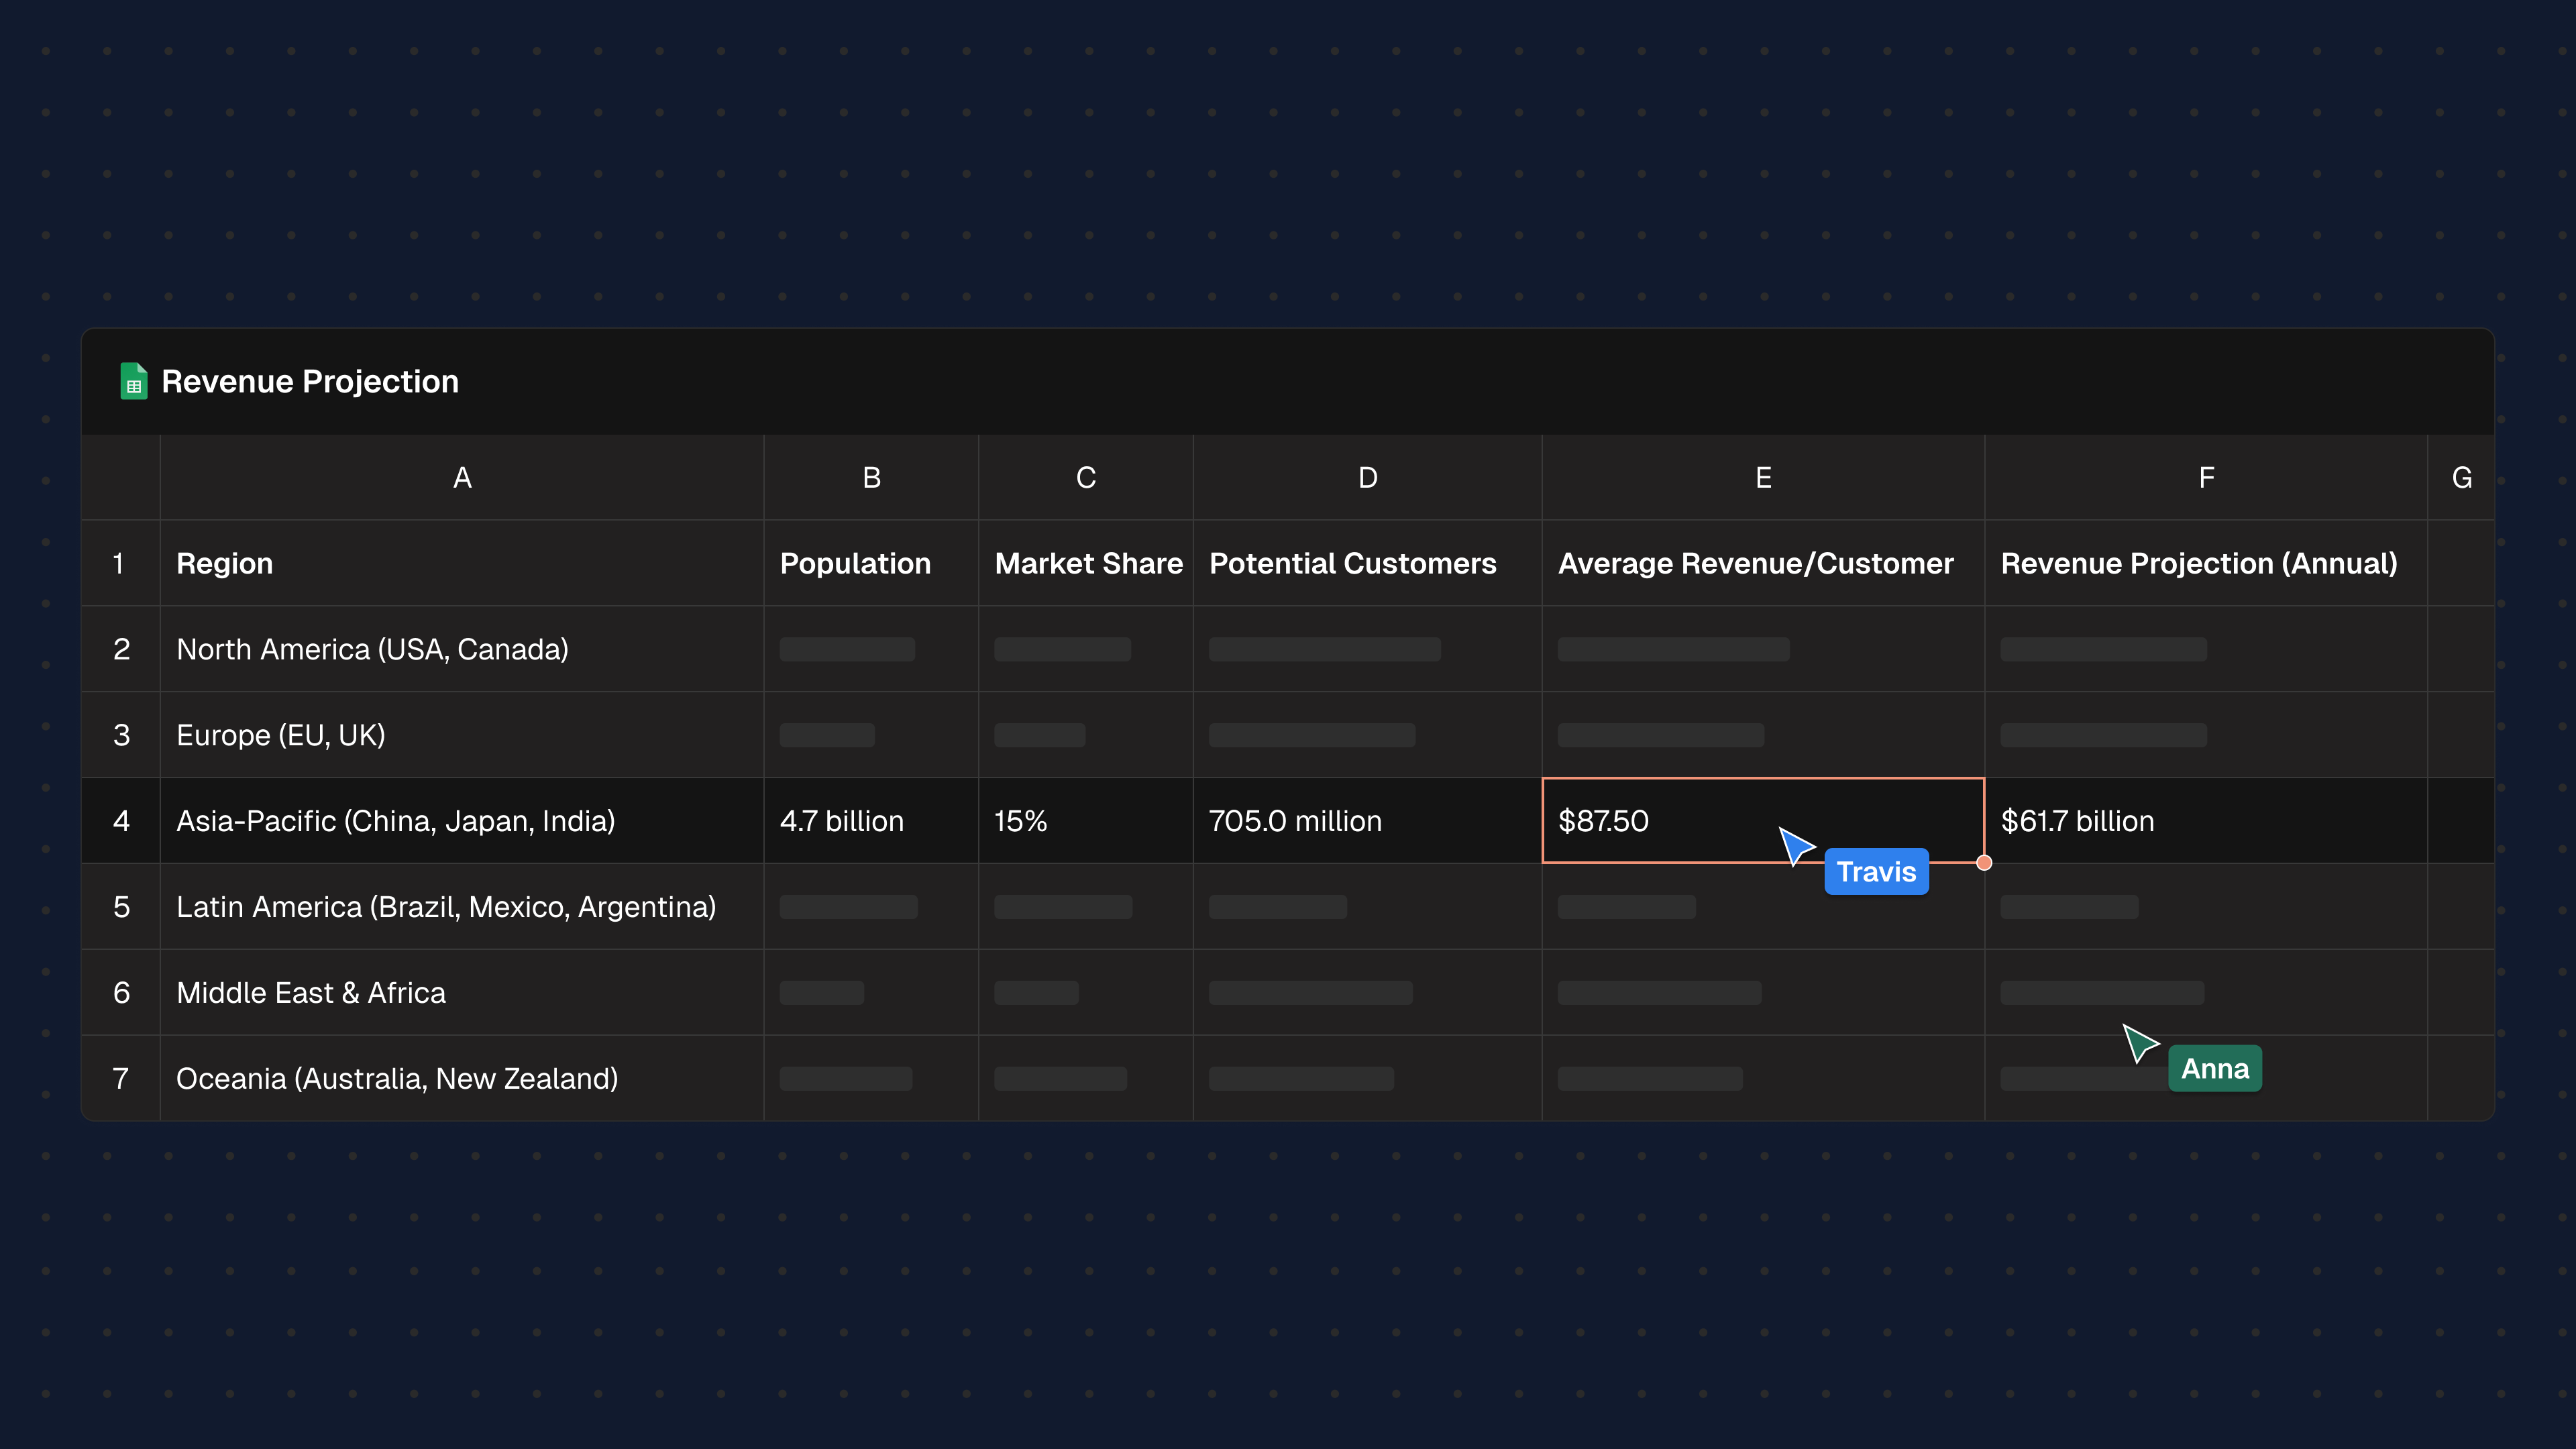Click North America's Market Share placeholder cell
This screenshot has width=2576, height=1449.
coord(1086,649)
